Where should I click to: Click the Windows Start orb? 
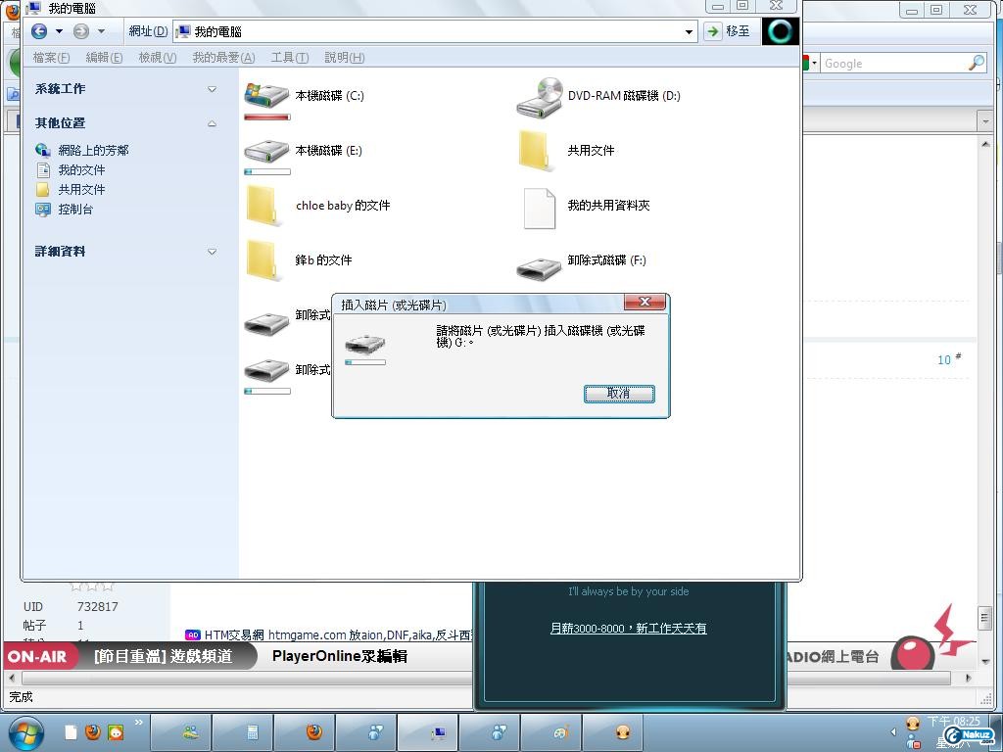25,732
